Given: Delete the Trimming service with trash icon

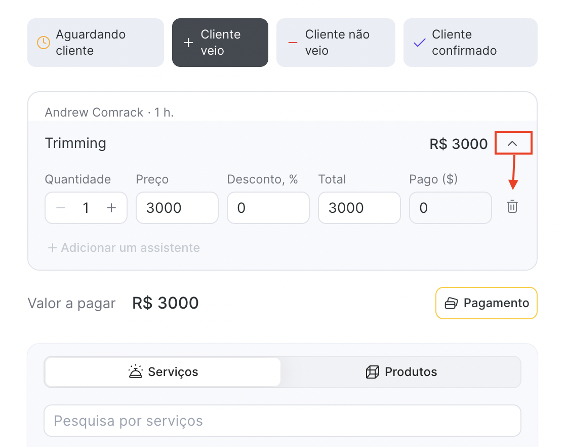Looking at the screenshot, I should coord(512,207).
